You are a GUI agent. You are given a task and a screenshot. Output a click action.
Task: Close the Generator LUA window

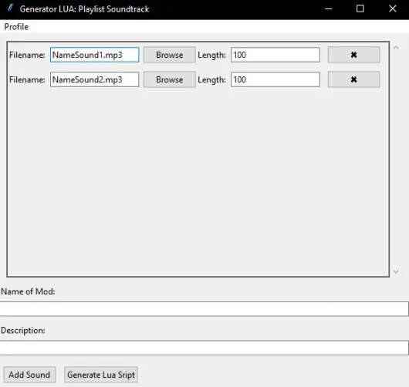[393, 8]
